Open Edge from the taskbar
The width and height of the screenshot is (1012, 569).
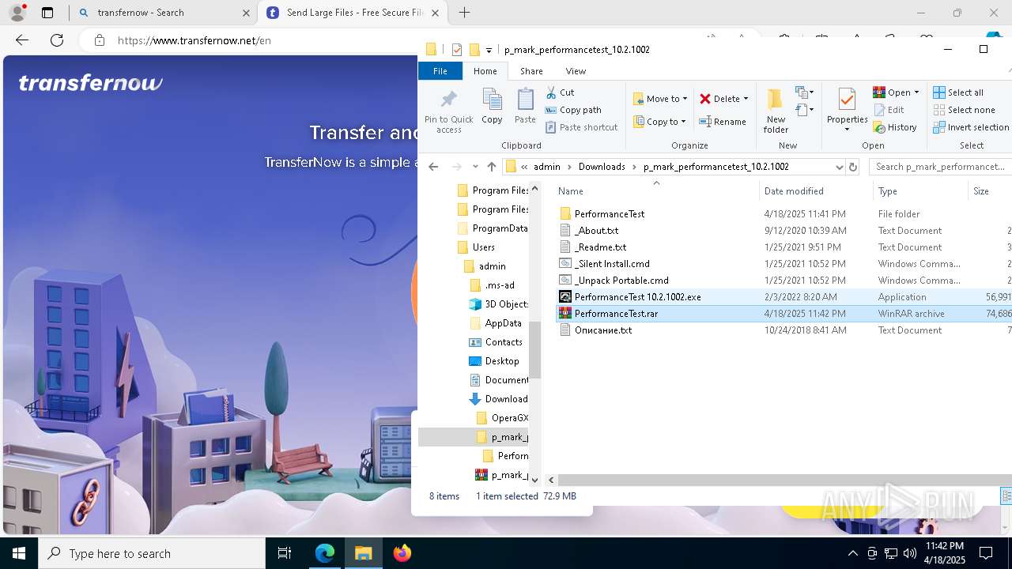[x=325, y=553]
